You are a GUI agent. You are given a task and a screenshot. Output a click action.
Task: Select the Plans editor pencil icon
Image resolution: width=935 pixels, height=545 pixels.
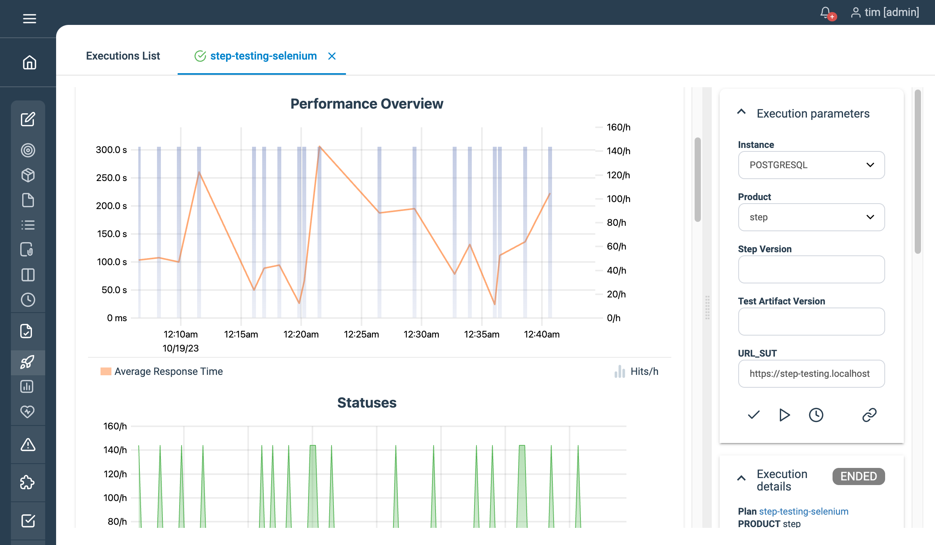point(28,120)
